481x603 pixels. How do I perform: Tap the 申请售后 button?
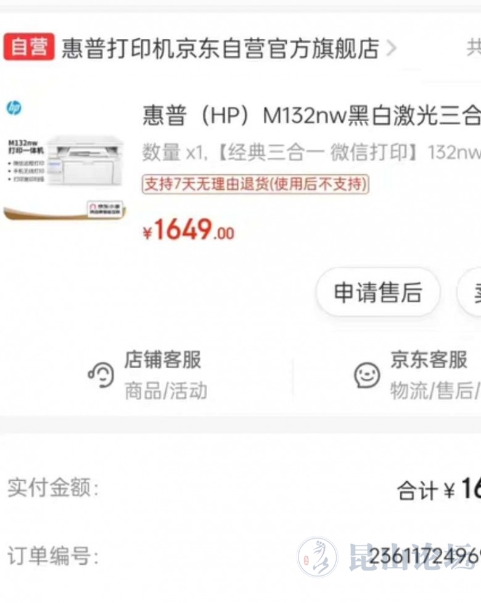tap(378, 292)
